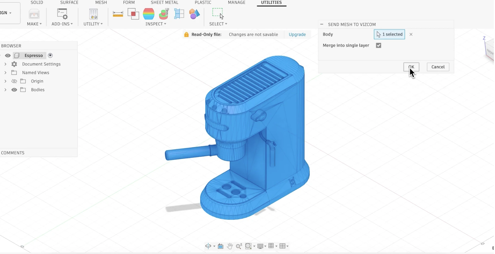Switch to the SOLID tab
This screenshot has width=495, height=254.
37,3
